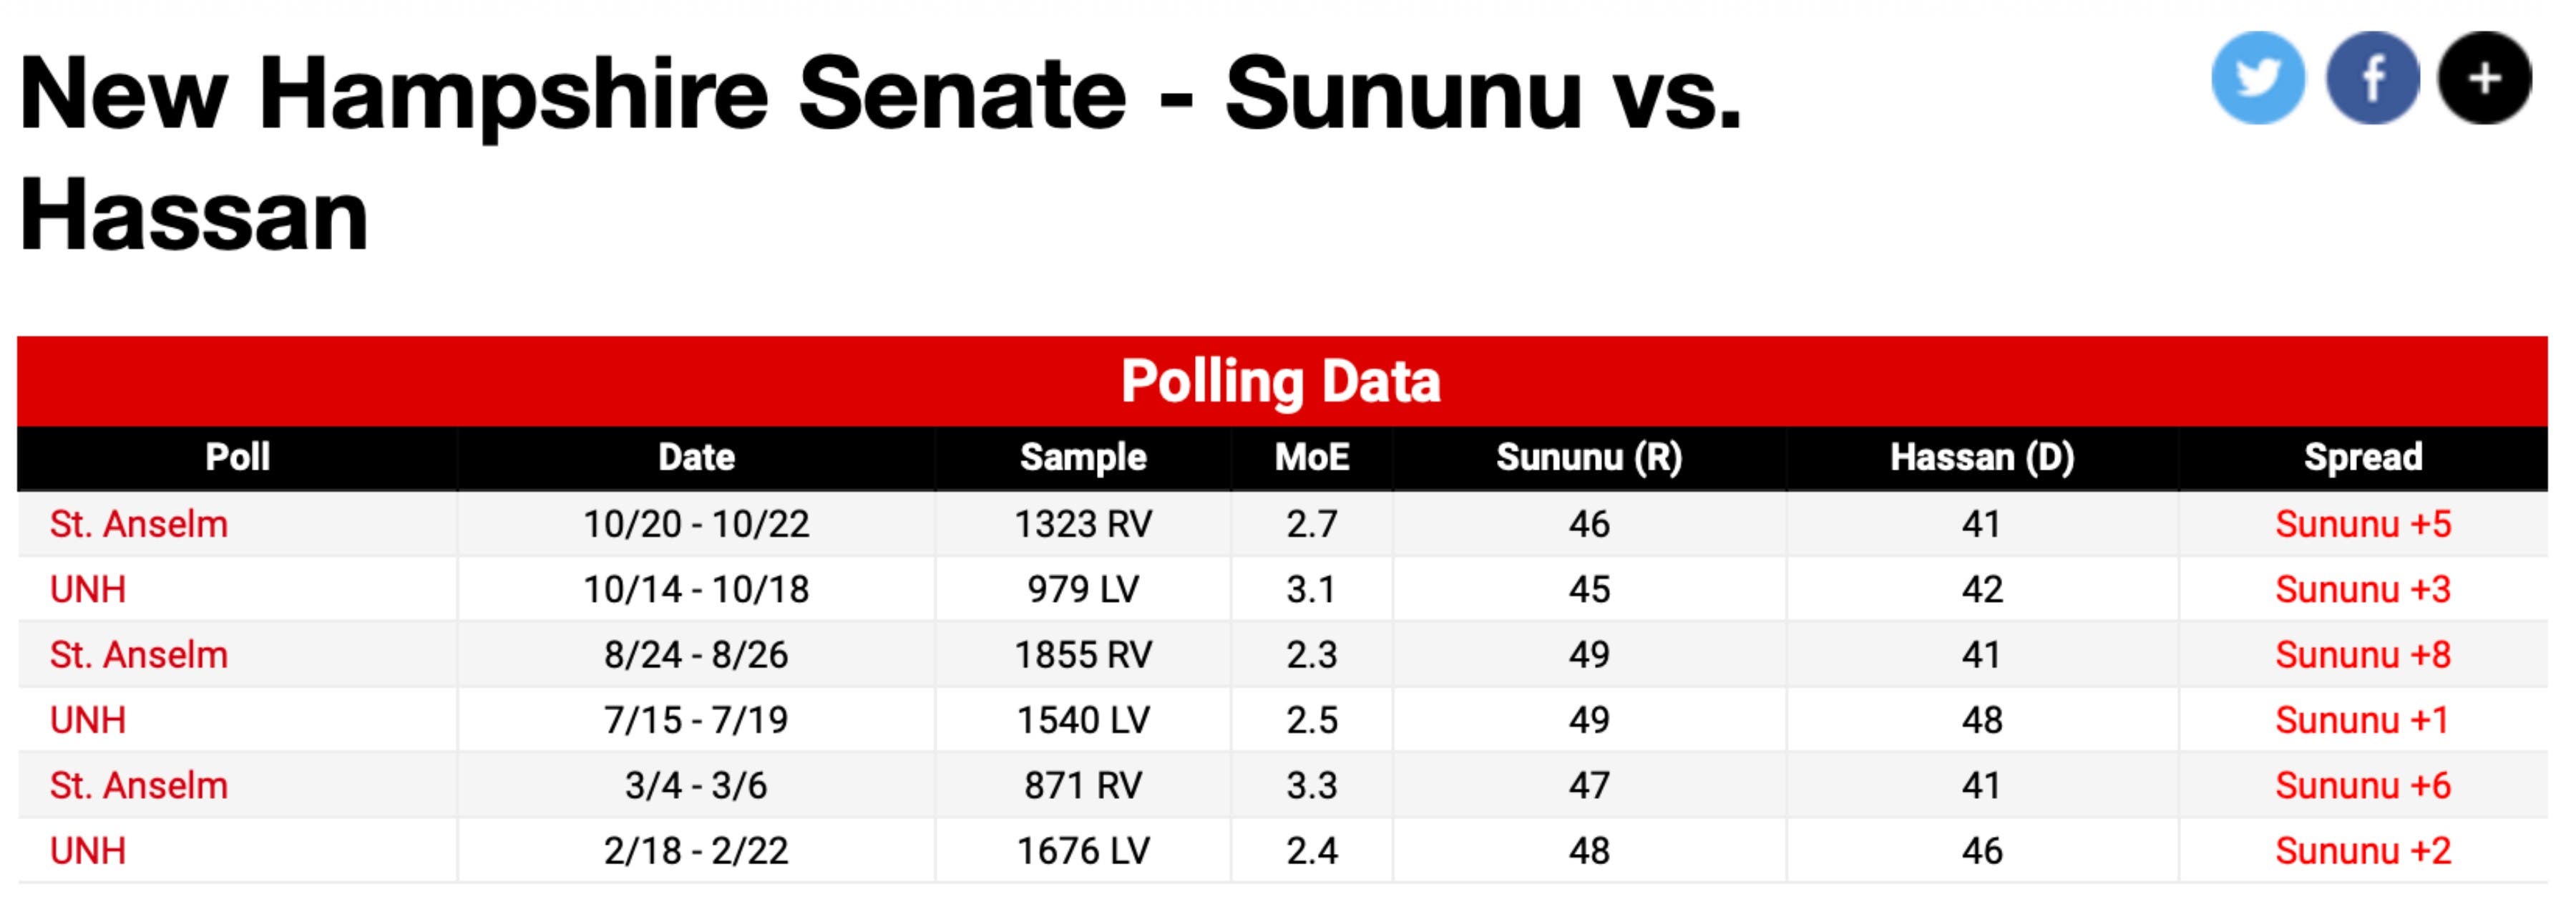The image size is (2576, 912).
Task: Open the UNH poll dated 10/14 - 10/18
Action: tap(88, 590)
